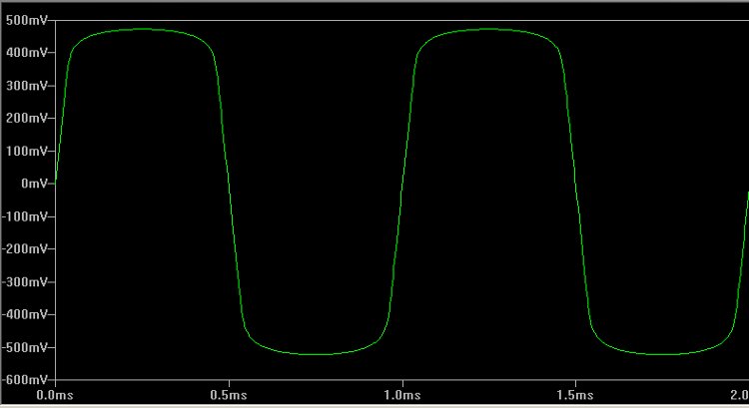Click the first negative trough of green trace
The height and width of the screenshot is (408, 749).
(315, 354)
